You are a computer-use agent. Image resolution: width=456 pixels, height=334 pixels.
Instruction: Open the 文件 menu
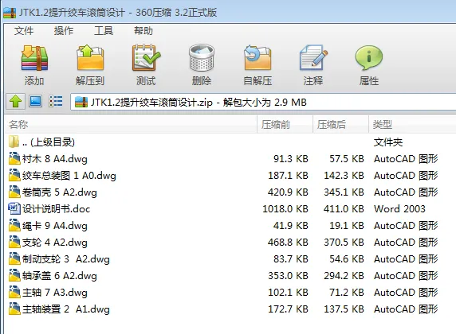click(24, 30)
